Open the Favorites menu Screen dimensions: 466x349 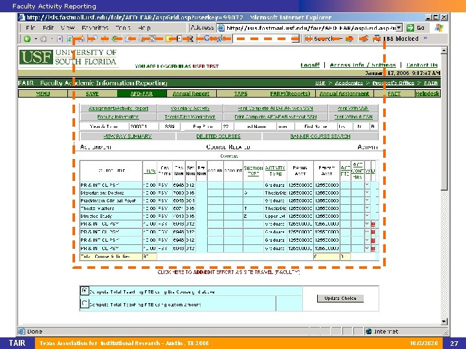click(x=94, y=28)
